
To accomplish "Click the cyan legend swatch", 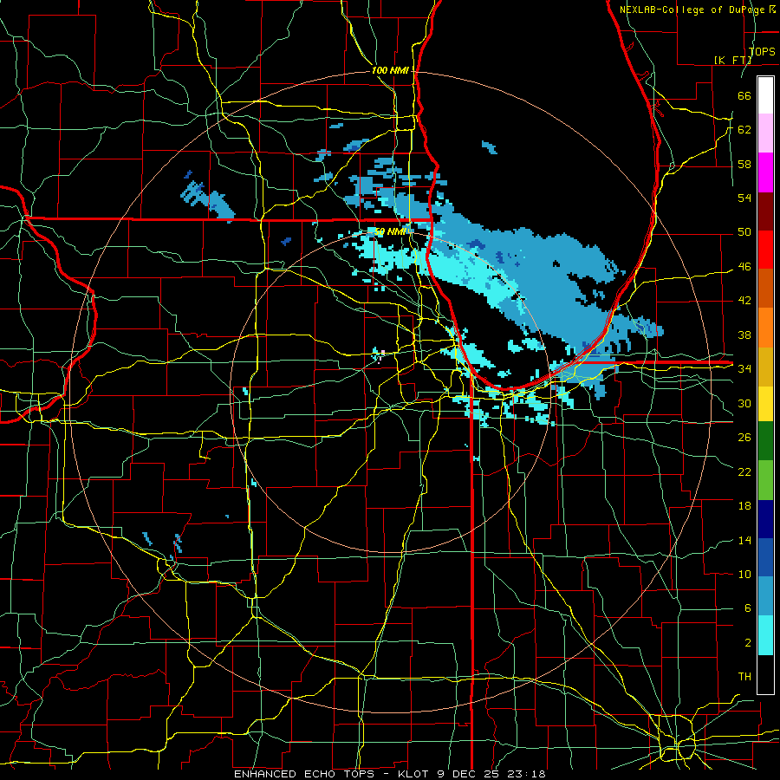I will coord(765,635).
